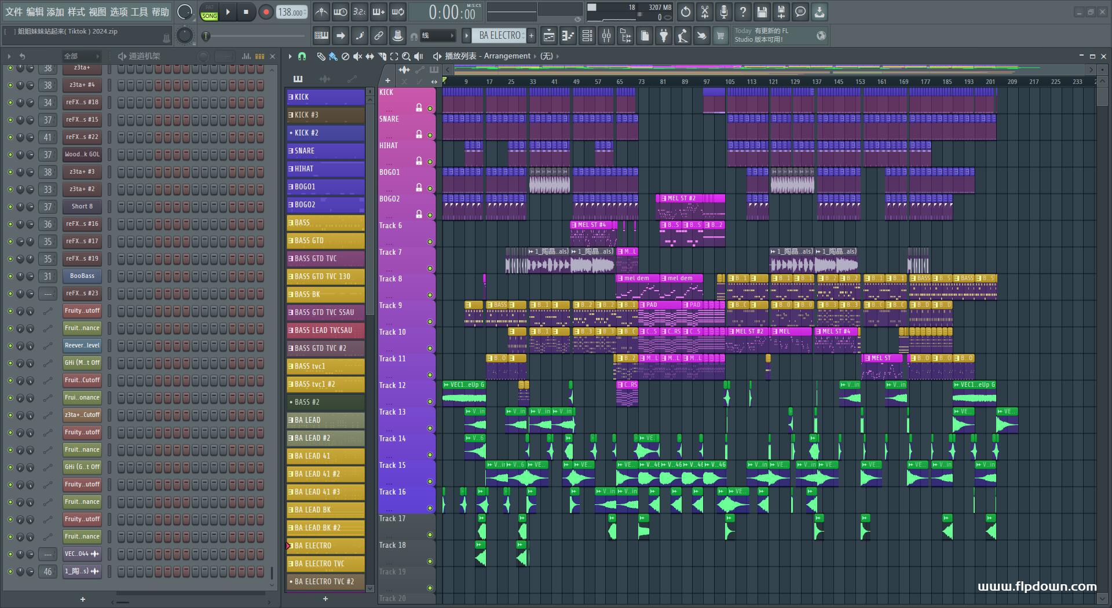Open the 样式 menu
Image resolution: width=1112 pixels, height=608 pixels.
[x=76, y=12]
